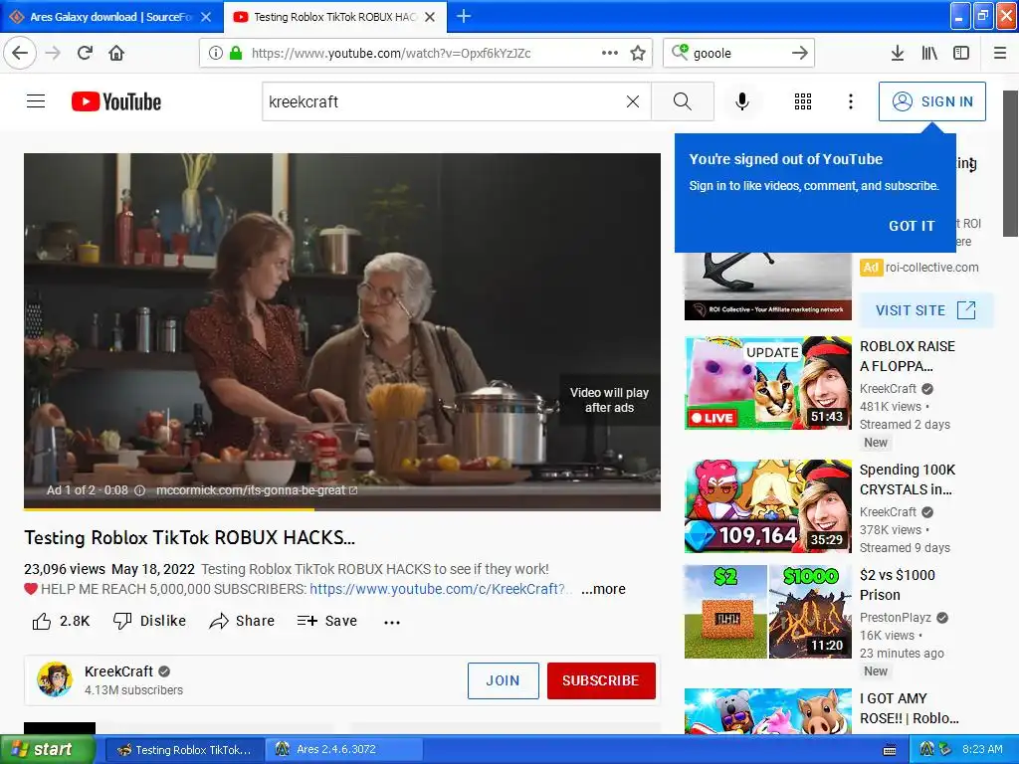
Task: Click the Ares system tray icon
Action: click(x=926, y=750)
